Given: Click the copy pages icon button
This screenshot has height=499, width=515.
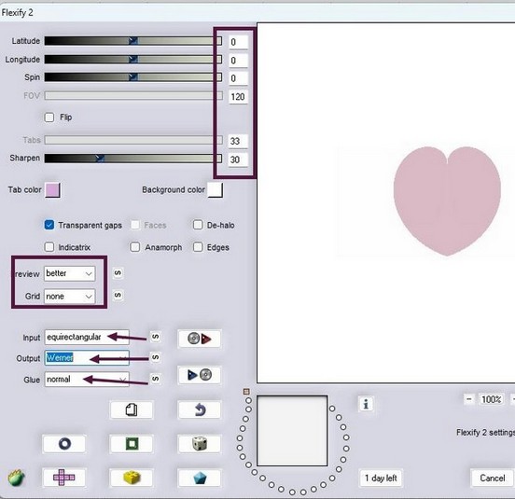Looking at the screenshot, I should (x=132, y=409).
